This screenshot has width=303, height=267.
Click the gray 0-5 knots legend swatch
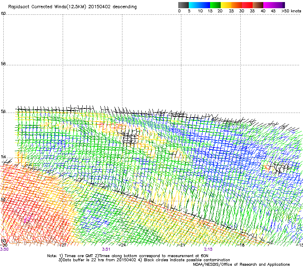pyautogui.click(x=183, y=5)
